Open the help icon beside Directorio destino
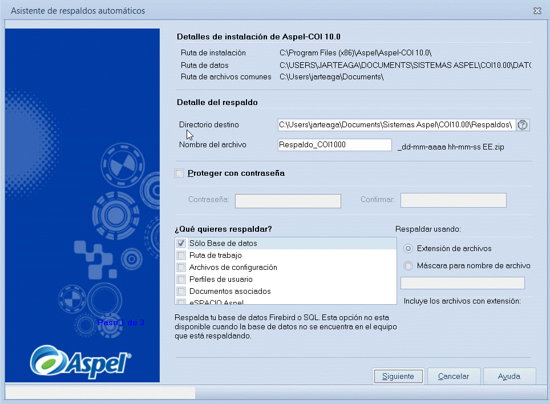550x404 pixels. pos(522,125)
